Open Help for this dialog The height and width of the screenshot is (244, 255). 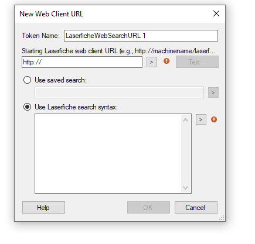point(43,208)
